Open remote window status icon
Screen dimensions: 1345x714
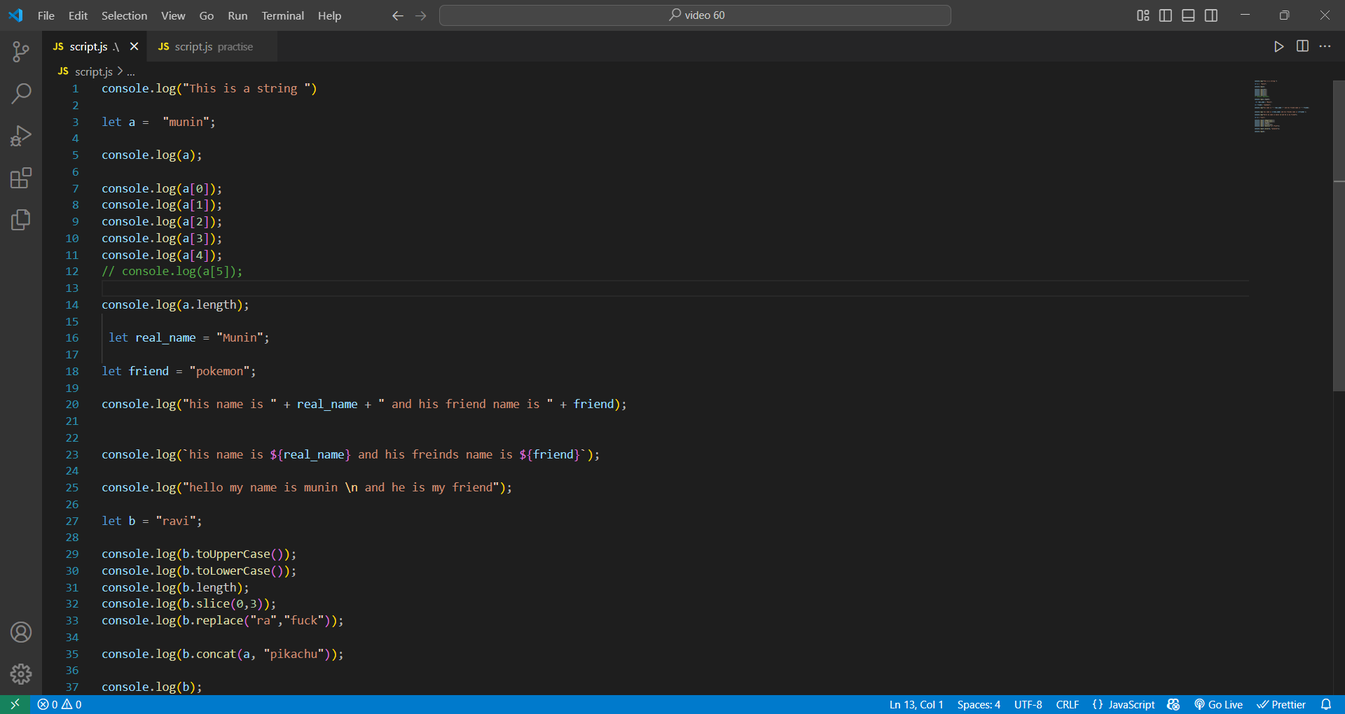15,704
